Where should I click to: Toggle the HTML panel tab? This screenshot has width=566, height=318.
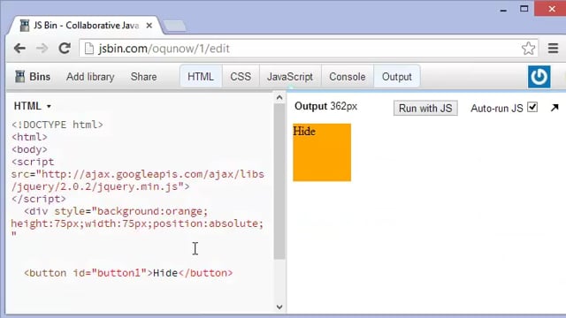pos(201,77)
